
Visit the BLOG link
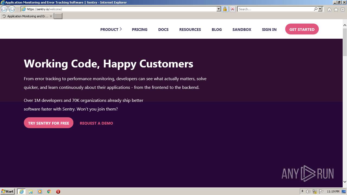(x=217, y=30)
